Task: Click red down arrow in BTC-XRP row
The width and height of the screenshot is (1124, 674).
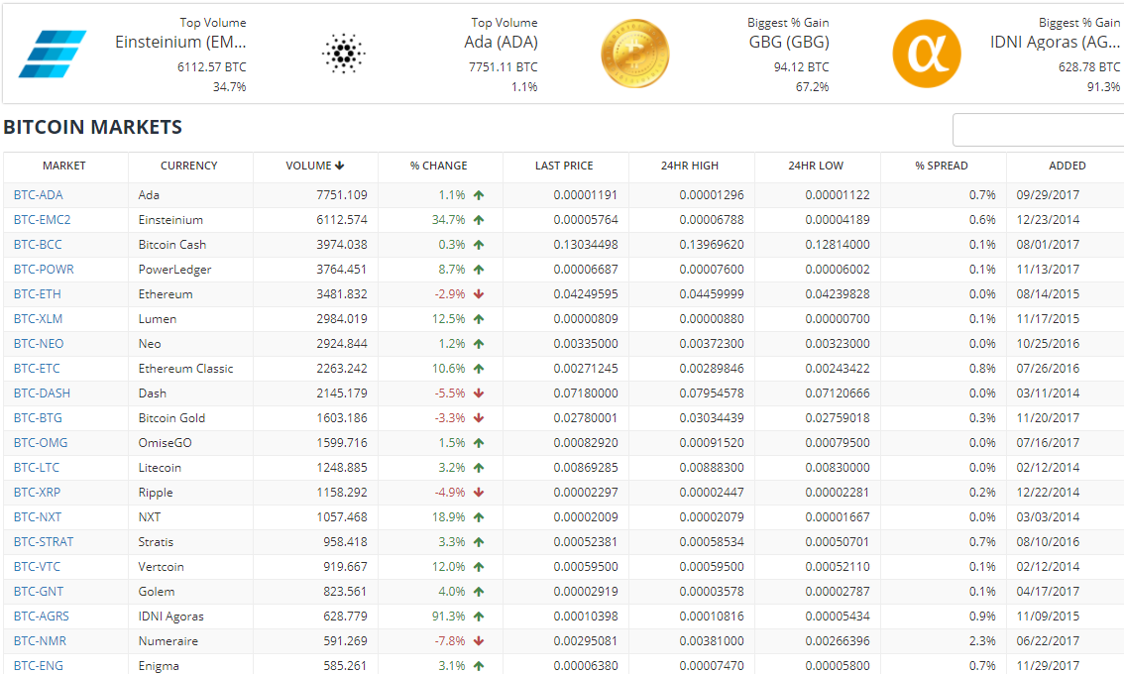Action: (479, 492)
